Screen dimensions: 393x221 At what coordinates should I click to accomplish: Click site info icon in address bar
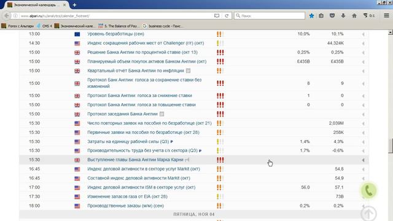15,16
